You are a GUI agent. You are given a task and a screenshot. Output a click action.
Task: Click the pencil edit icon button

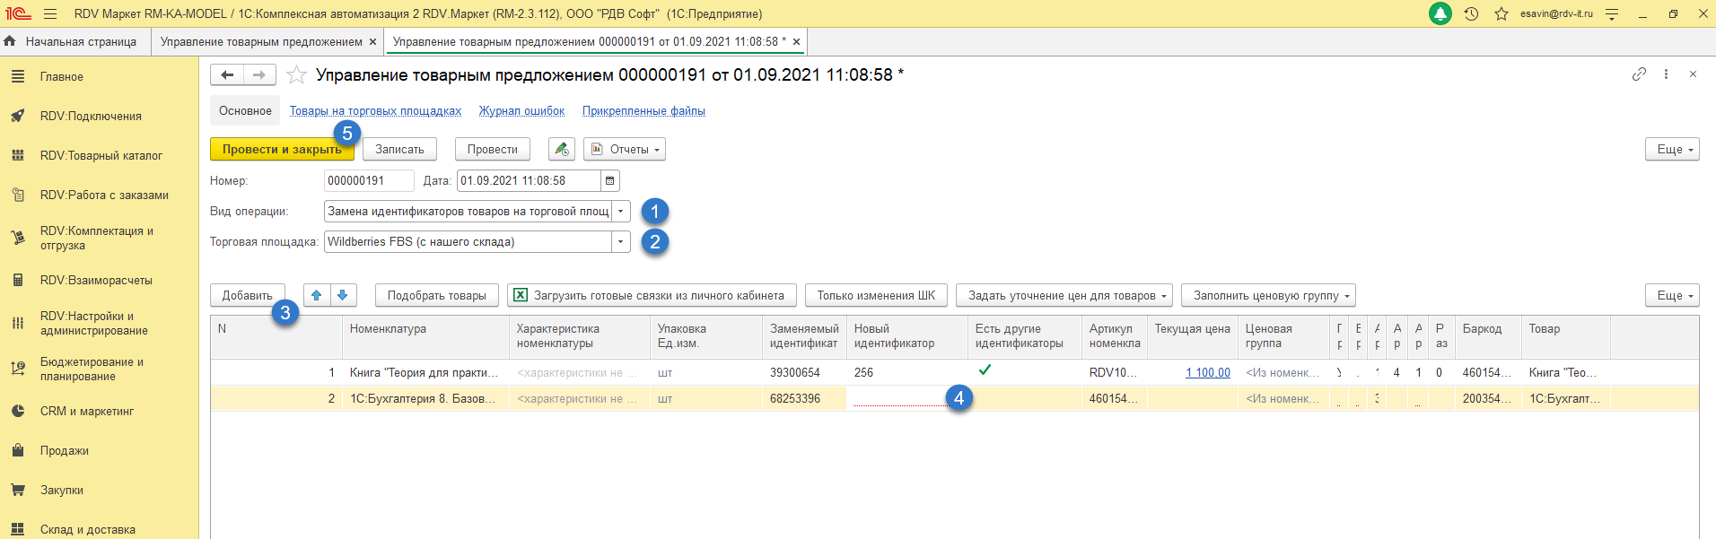[x=561, y=149]
